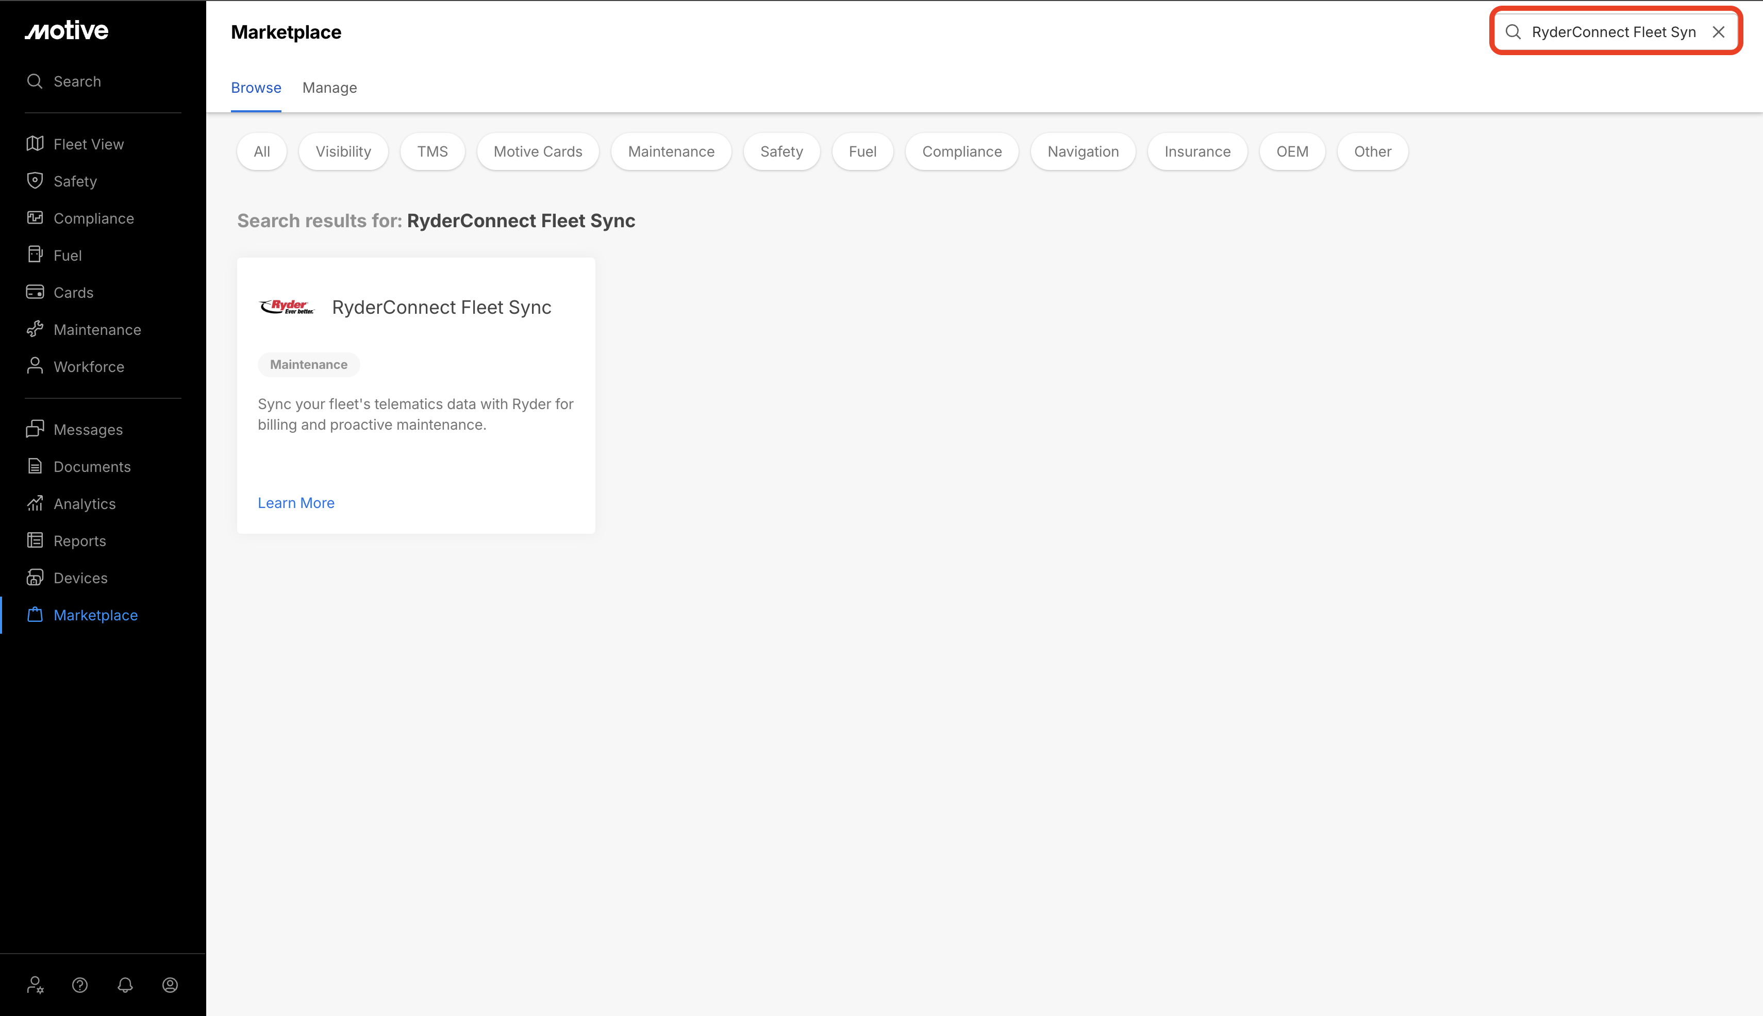Open Fleet View map icon
Image resolution: width=1763 pixels, height=1016 pixels.
click(x=35, y=144)
